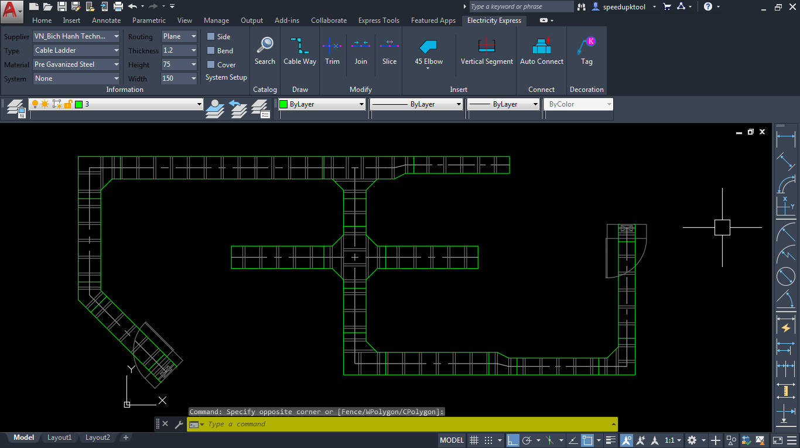Check the Side checkbox
Image resolution: width=800 pixels, height=448 pixels.
coord(211,36)
